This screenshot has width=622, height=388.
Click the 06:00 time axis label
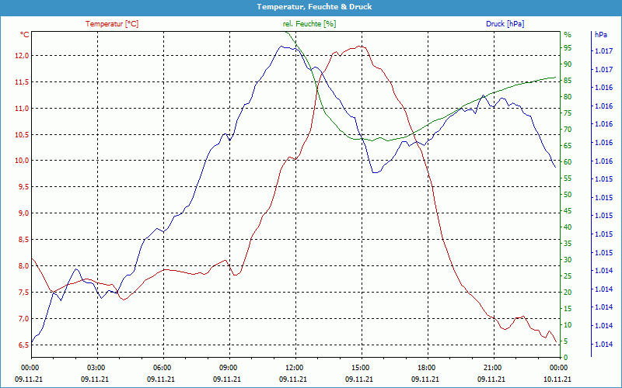click(161, 368)
